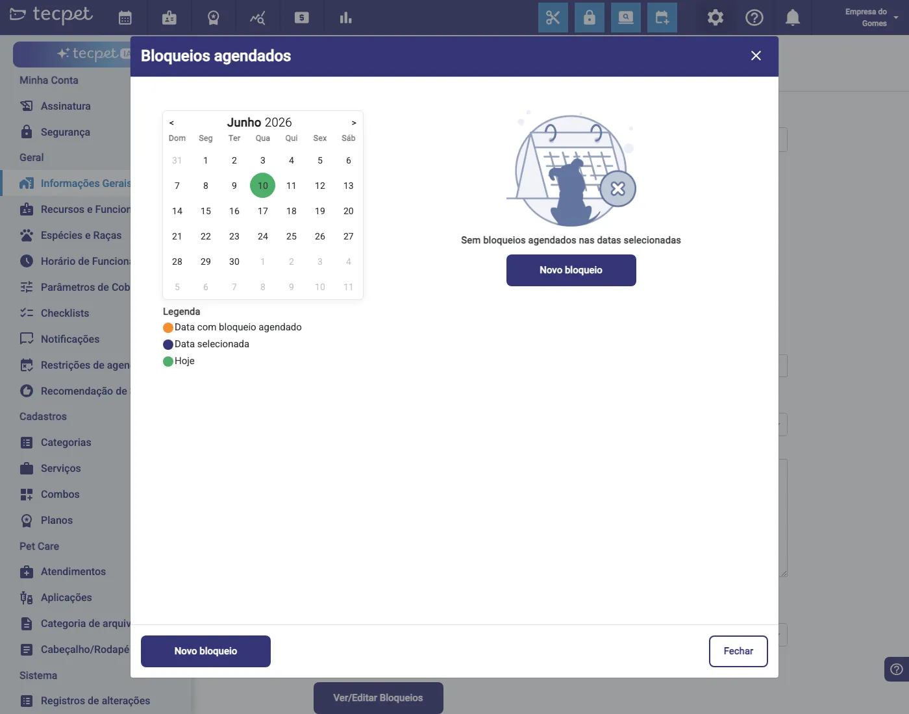Click the Categorias list icon in sidebar

[x=27, y=443]
